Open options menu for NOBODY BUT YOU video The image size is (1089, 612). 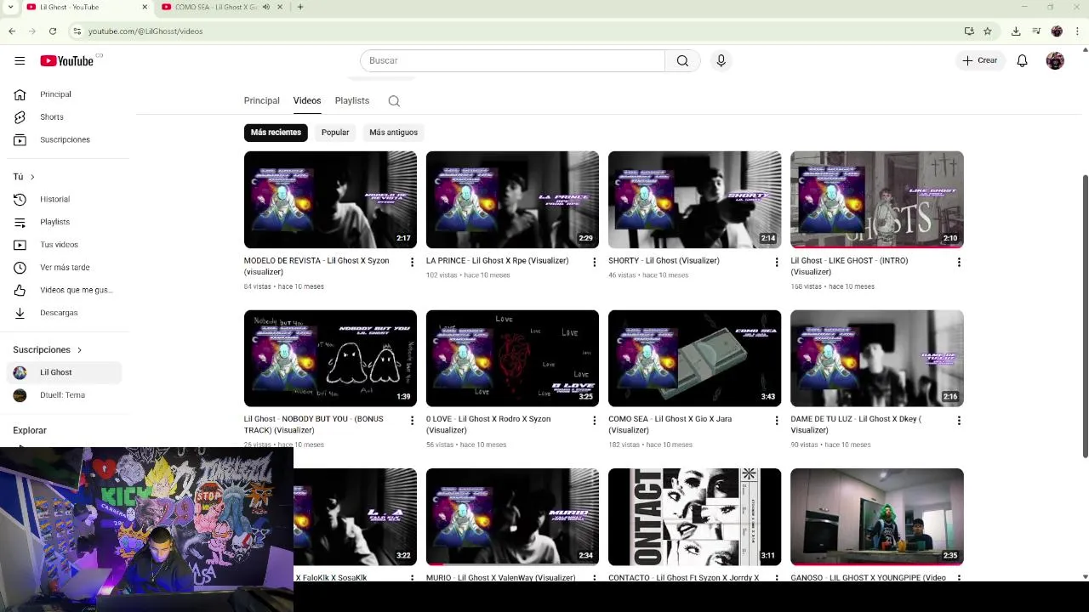(x=412, y=420)
